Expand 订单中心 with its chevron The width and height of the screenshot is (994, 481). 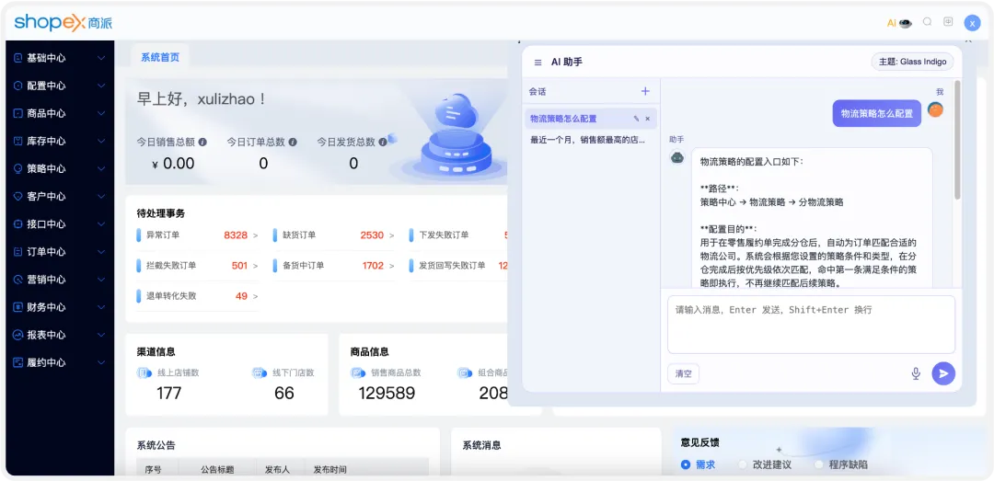click(x=101, y=252)
